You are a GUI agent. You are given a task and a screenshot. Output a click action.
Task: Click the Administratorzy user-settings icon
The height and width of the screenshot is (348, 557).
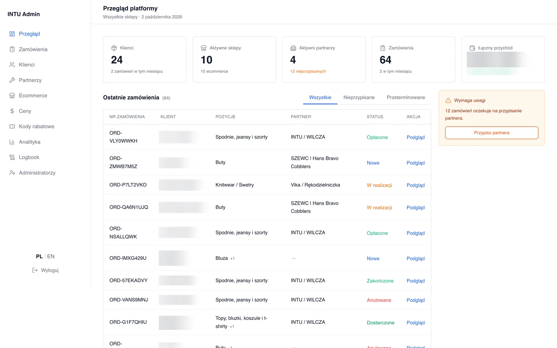pos(12,173)
